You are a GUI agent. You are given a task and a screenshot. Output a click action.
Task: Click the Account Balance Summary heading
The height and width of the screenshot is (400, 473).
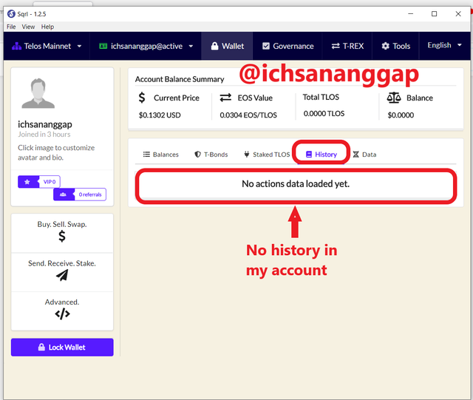click(180, 79)
